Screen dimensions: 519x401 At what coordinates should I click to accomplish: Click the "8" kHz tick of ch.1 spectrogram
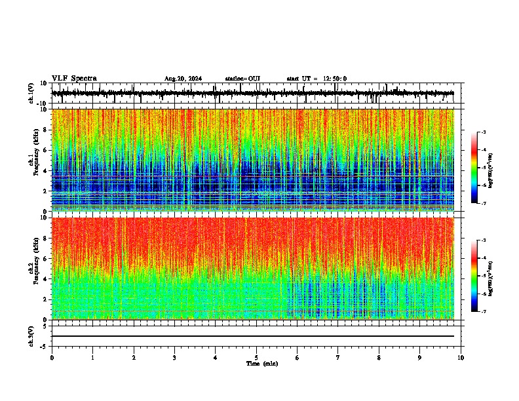click(46, 130)
